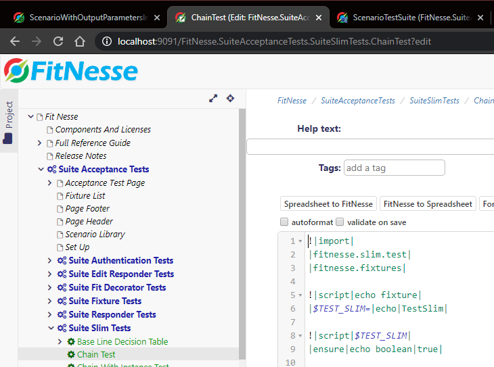Select the Set Up tree item
Screen dimensions: 494x367
pos(77,247)
